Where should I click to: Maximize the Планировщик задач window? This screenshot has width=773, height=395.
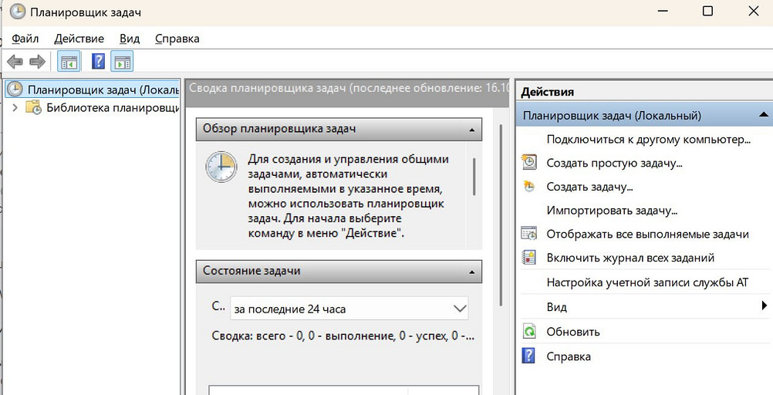pyautogui.click(x=707, y=12)
